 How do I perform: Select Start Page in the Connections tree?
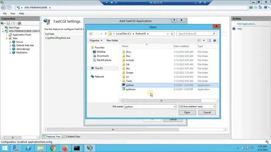[14, 27]
